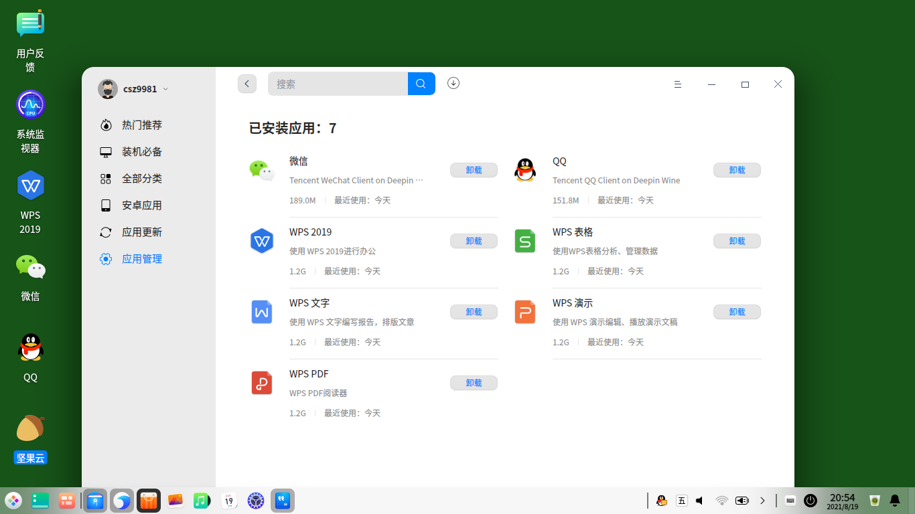The width and height of the screenshot is (915, 514).
Task: Open the green music player dock icon
Action: coord(202,501)
